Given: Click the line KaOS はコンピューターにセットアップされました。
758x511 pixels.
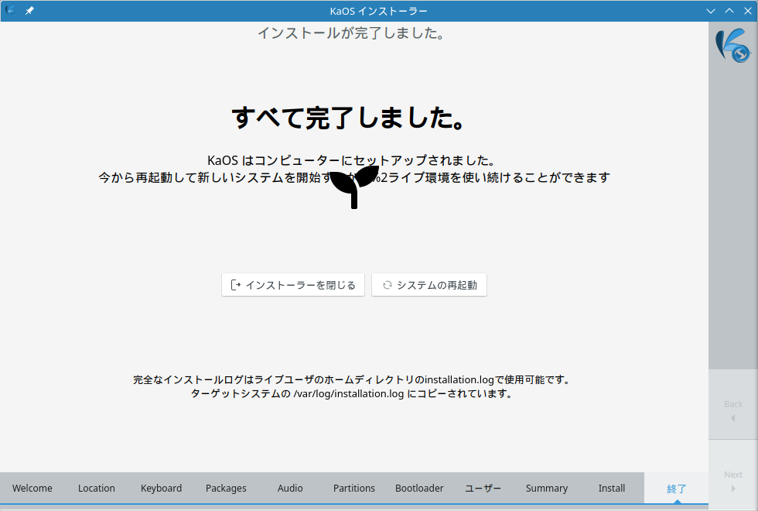Looking at the screenshot, I should click(x=351, y=160).
